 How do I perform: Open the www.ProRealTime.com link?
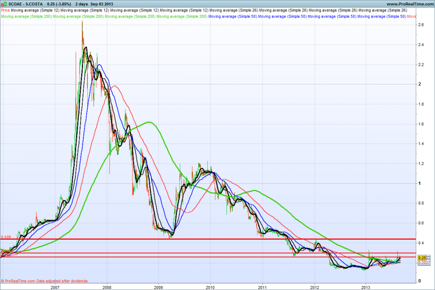click(x=410, y=4)
